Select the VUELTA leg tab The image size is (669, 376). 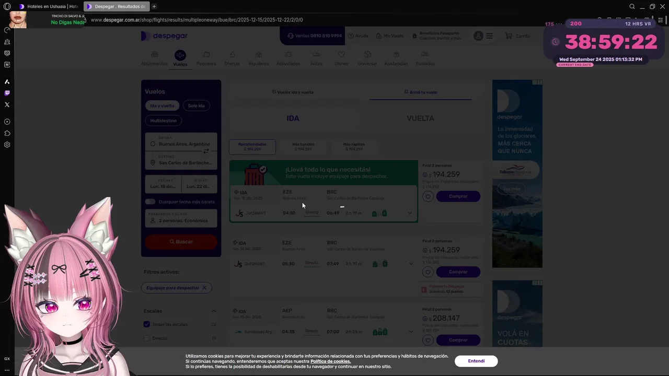pyautogui.click(x=420, y=119)
